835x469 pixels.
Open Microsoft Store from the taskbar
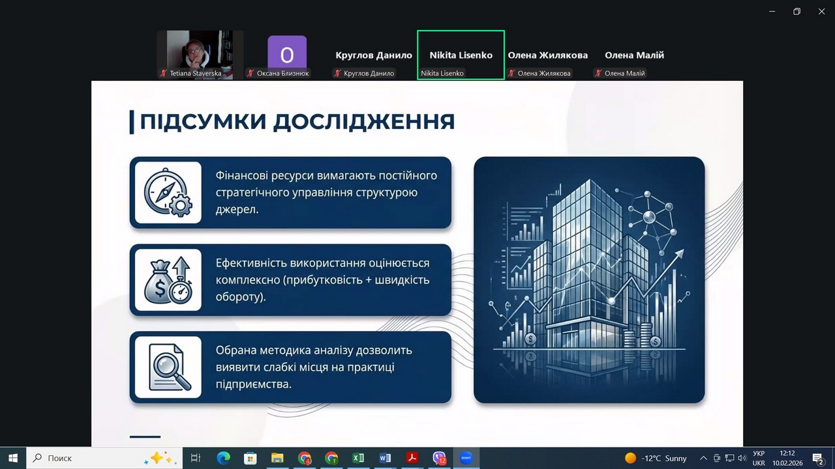click(x=250, y=458)
